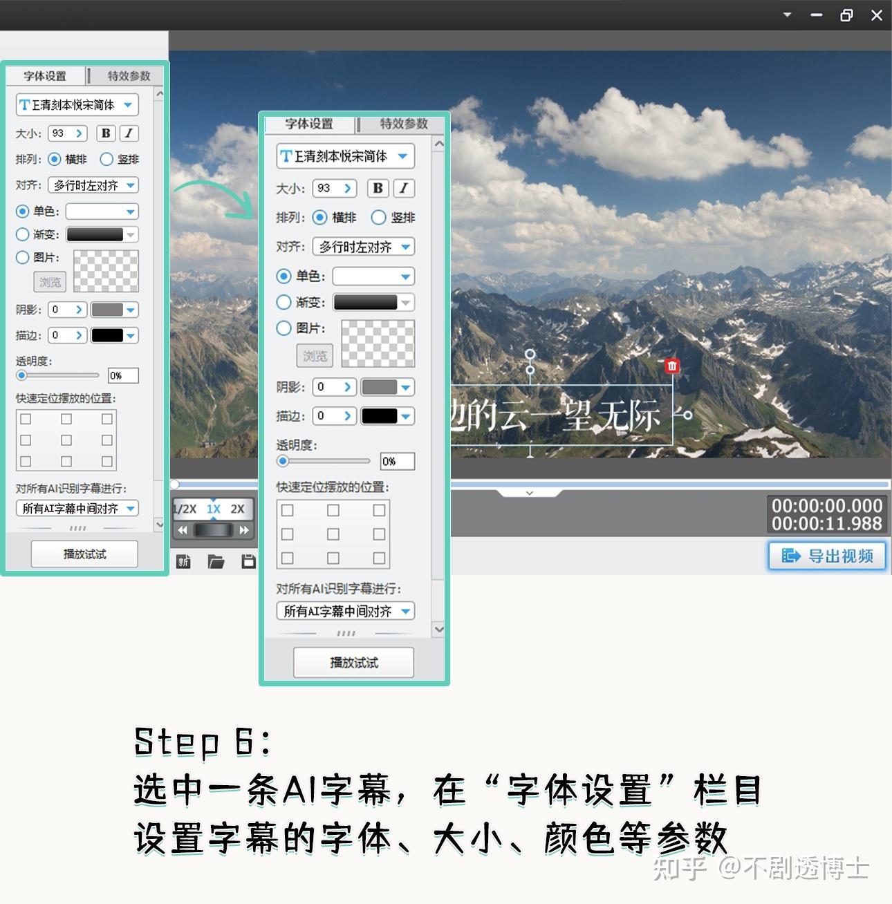Image resolution: width=892 pixels, height=904 pixels.
Task: Select 竖排 vertical layout in small panel
Action: pyautogui.click(x=106, y=159)
